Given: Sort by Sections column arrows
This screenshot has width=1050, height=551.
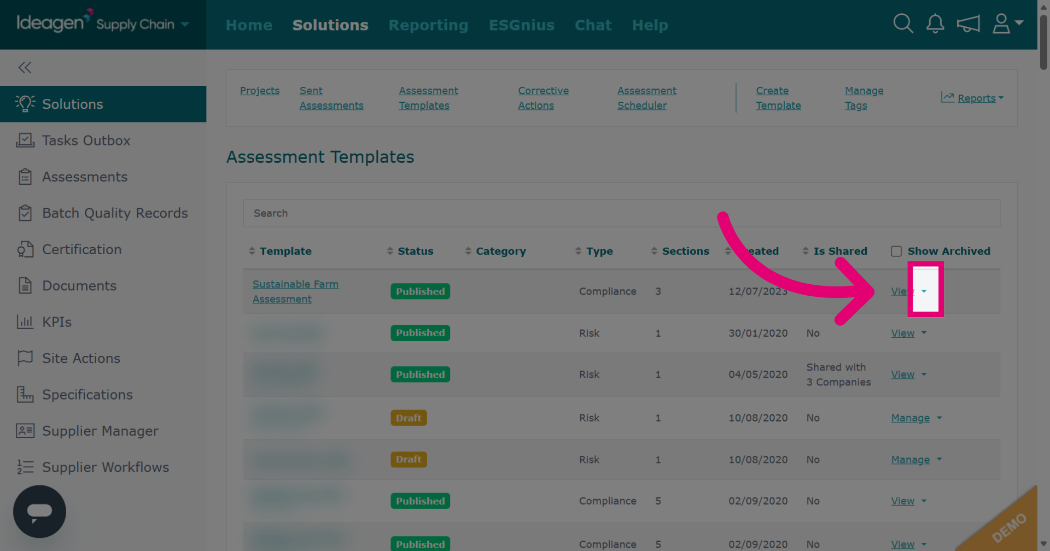Looking at the screenshot, I should [654, 251].
